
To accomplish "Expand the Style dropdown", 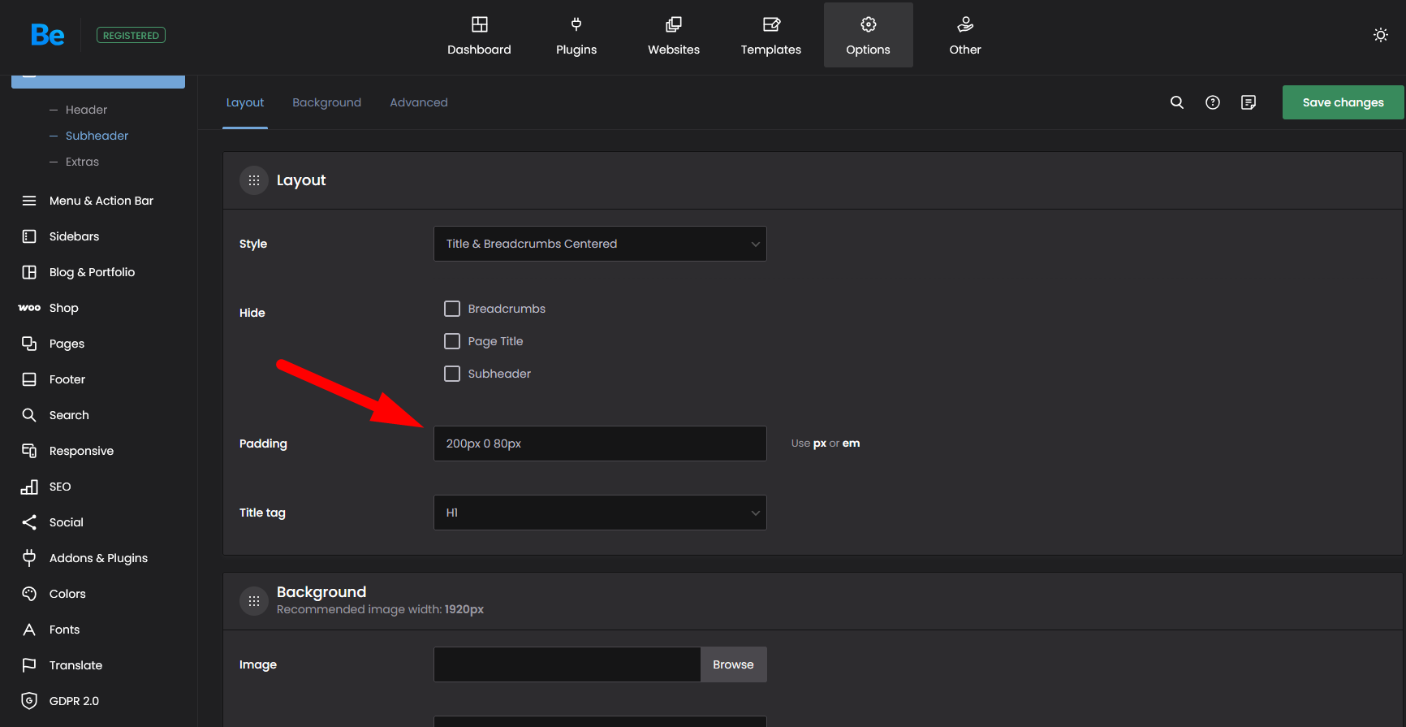I will tap(600, 244).
